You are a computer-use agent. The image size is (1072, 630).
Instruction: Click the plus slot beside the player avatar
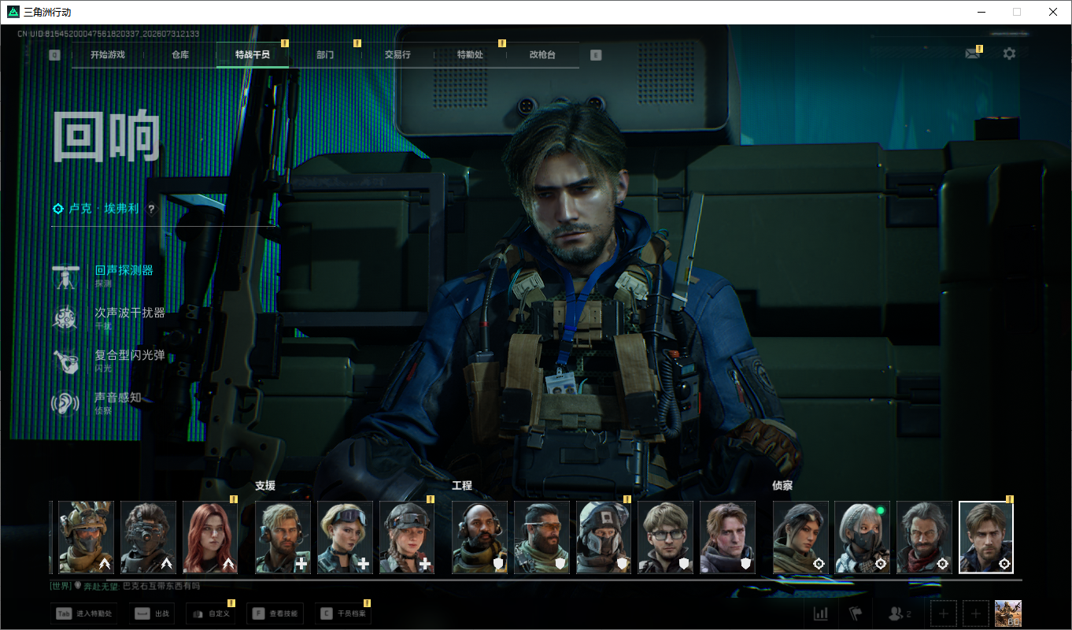tap(976, 613)
